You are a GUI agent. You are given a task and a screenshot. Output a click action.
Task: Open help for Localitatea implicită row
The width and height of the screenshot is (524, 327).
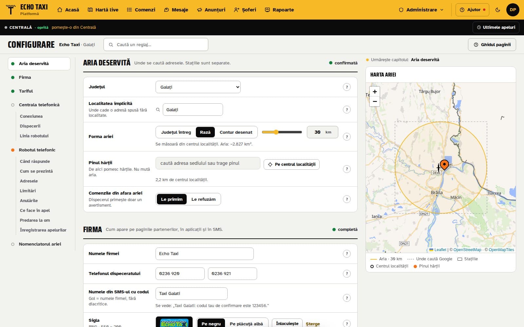tap(347, 110)
